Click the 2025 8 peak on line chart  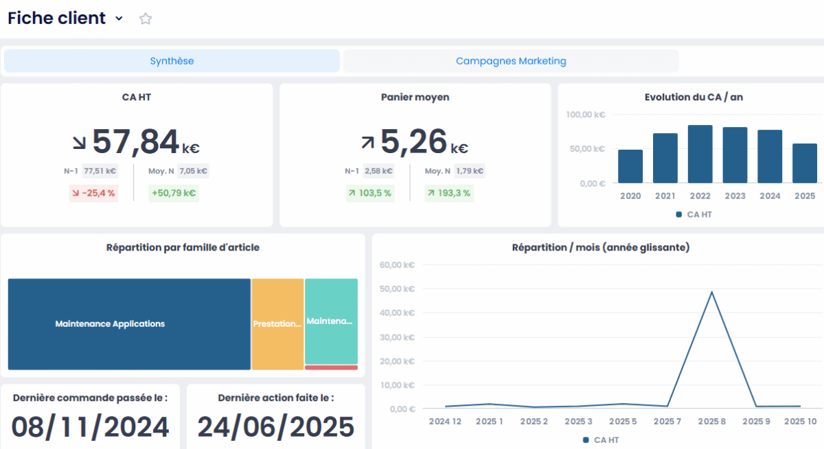click(711, 292)
